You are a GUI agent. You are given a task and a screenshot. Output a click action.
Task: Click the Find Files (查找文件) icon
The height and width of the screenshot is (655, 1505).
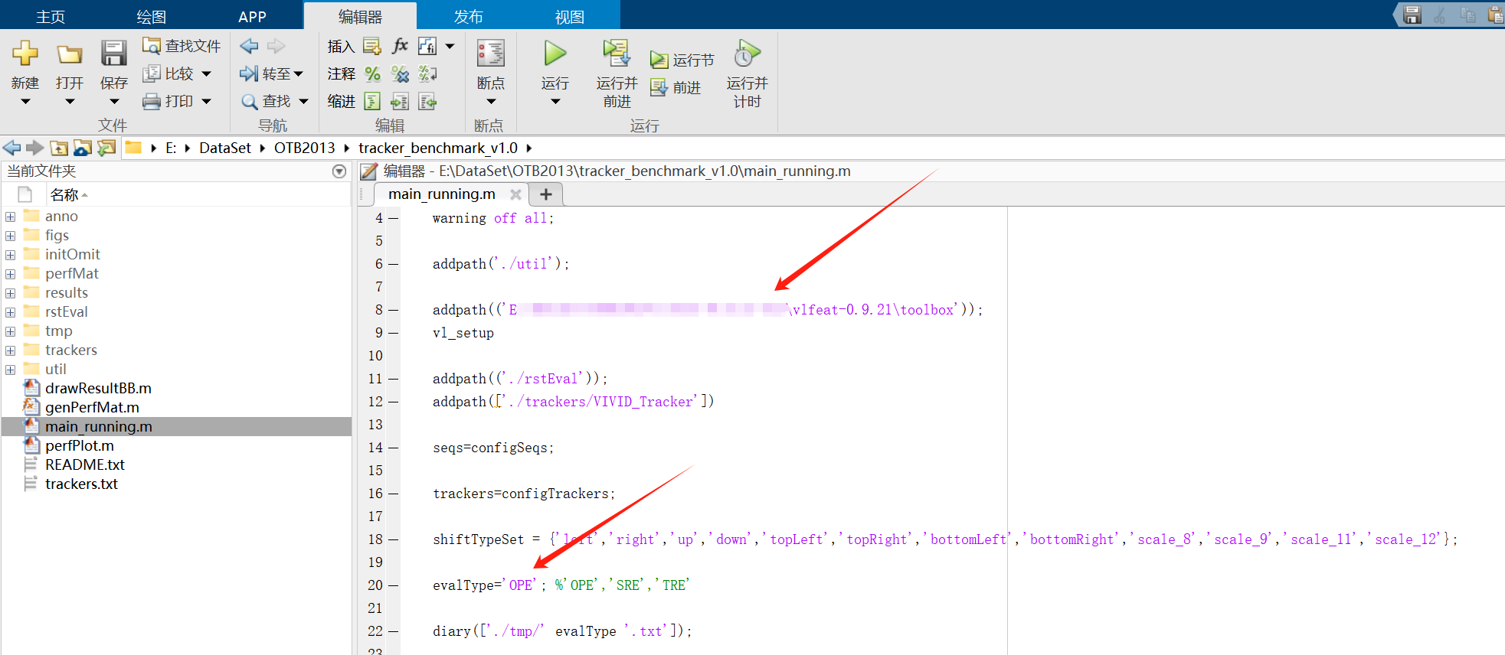click(152, 46)
